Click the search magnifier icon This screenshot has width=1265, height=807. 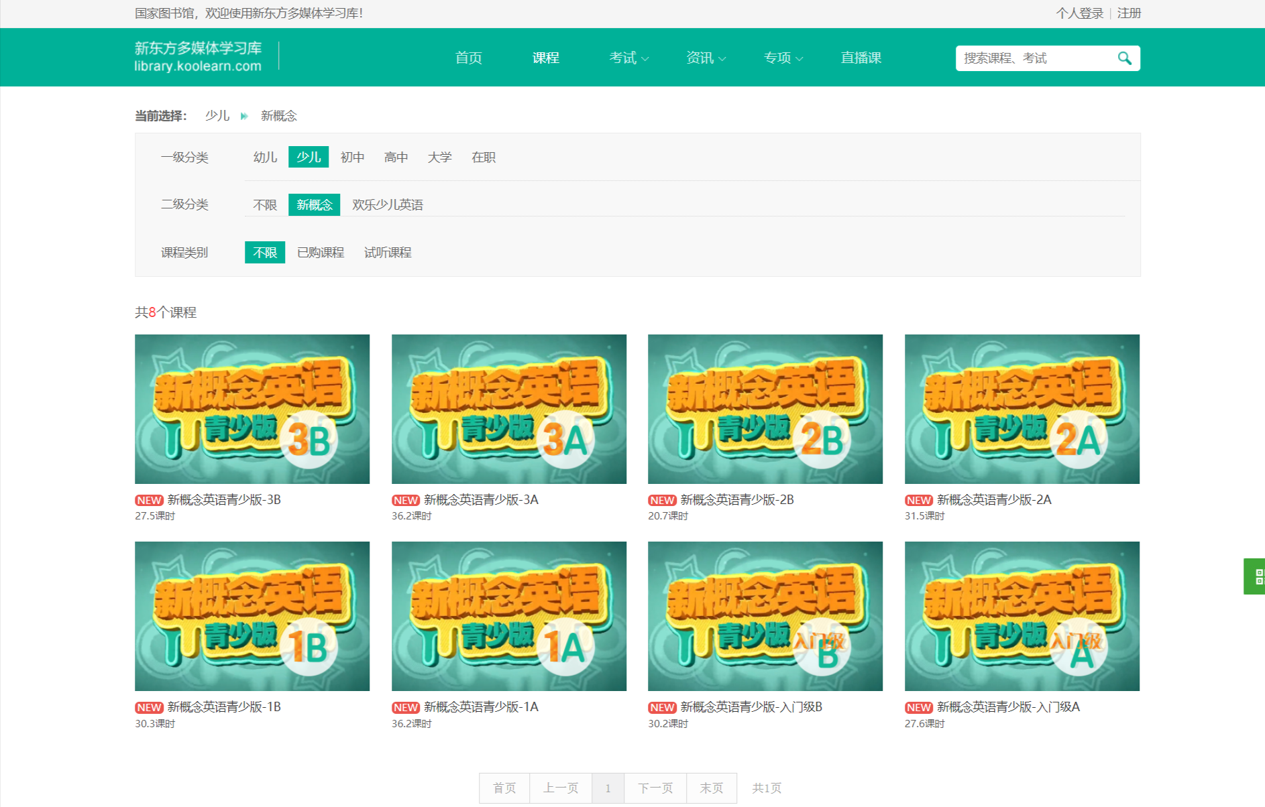coord(1124,58)
